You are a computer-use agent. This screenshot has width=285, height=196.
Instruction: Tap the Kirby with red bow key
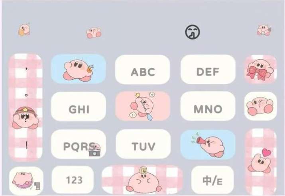[260, 69]
